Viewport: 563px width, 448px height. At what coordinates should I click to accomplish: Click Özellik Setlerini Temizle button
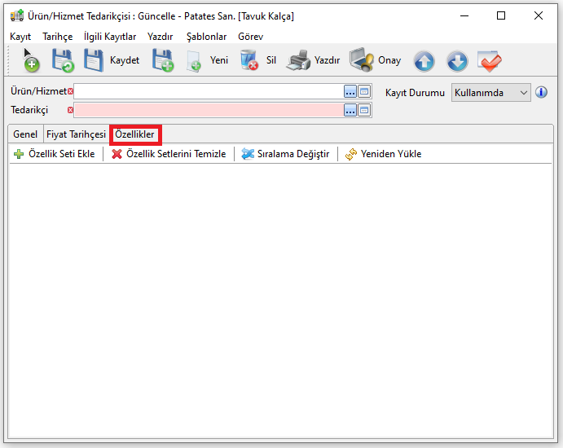pos(169,154)
